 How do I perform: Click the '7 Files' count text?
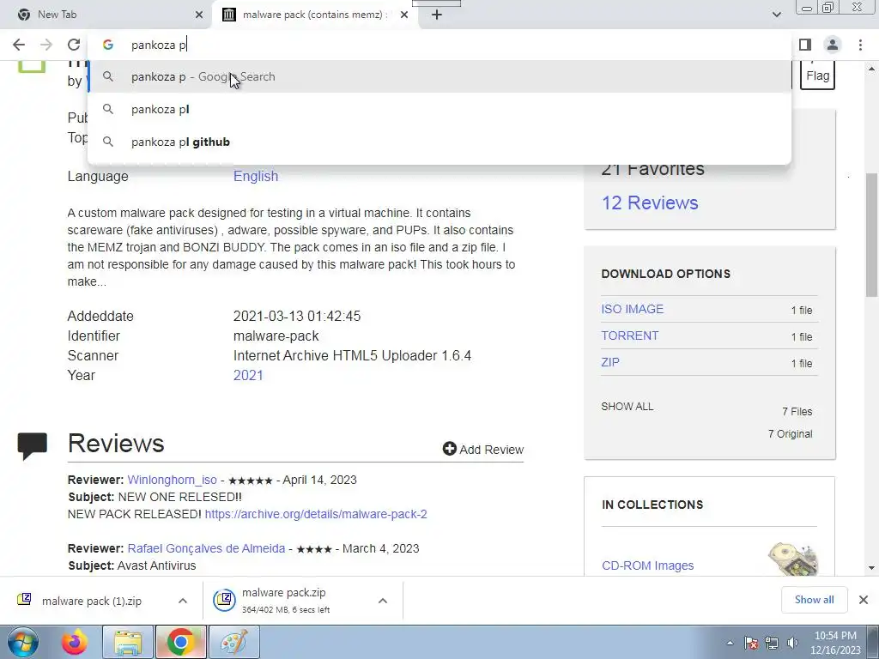797,411
